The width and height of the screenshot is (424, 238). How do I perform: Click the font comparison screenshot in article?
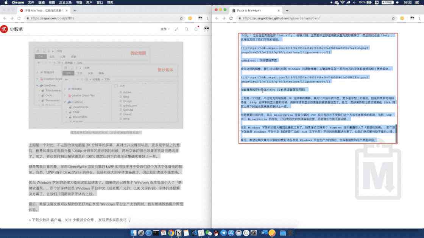(x=106, y=85)
